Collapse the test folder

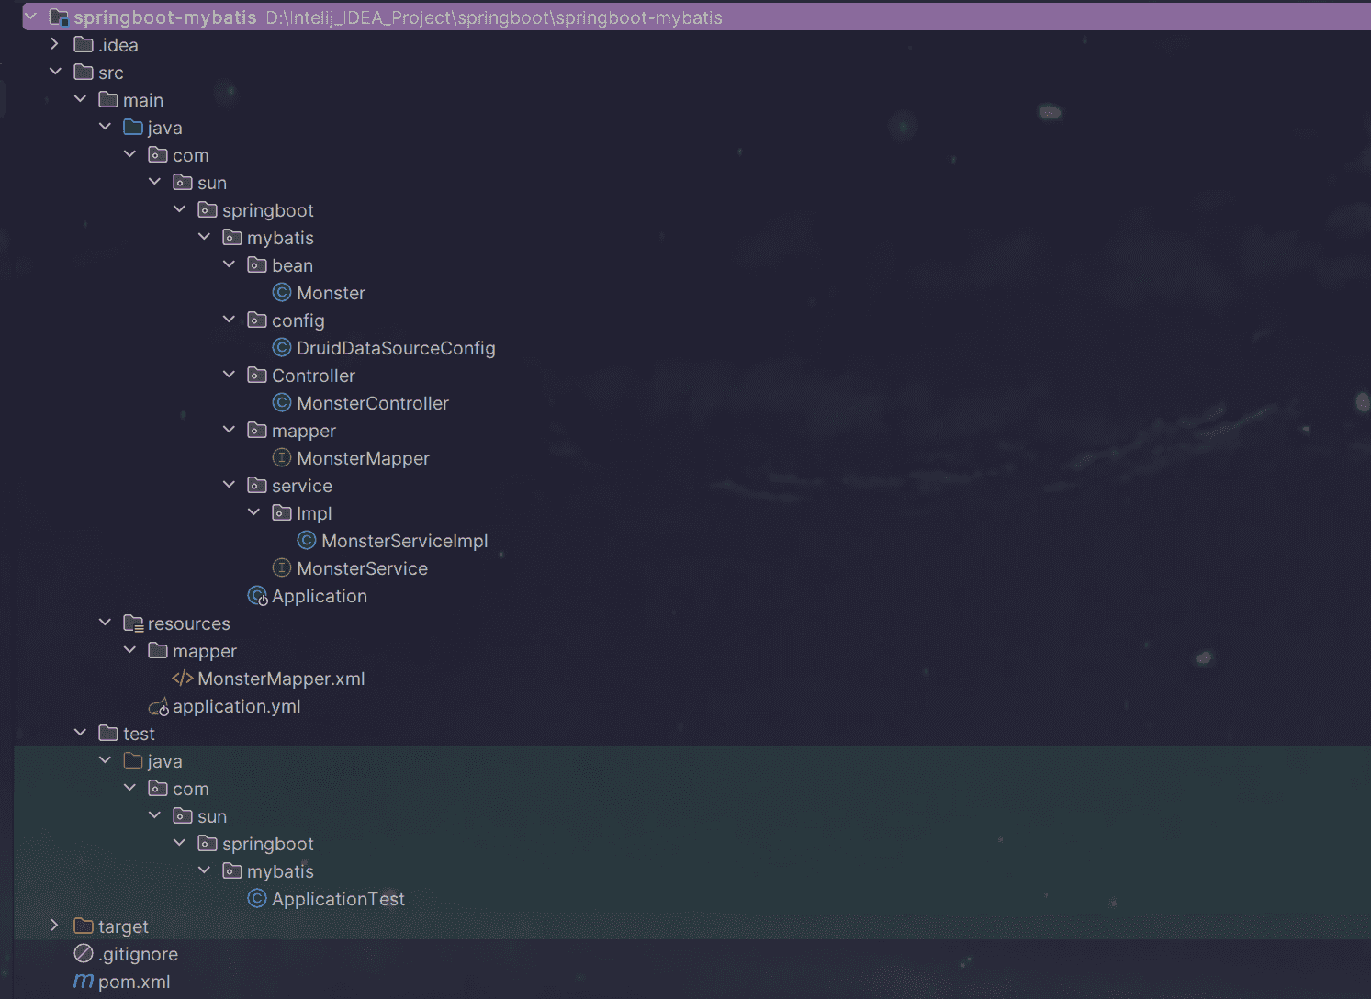click(81, 733)
